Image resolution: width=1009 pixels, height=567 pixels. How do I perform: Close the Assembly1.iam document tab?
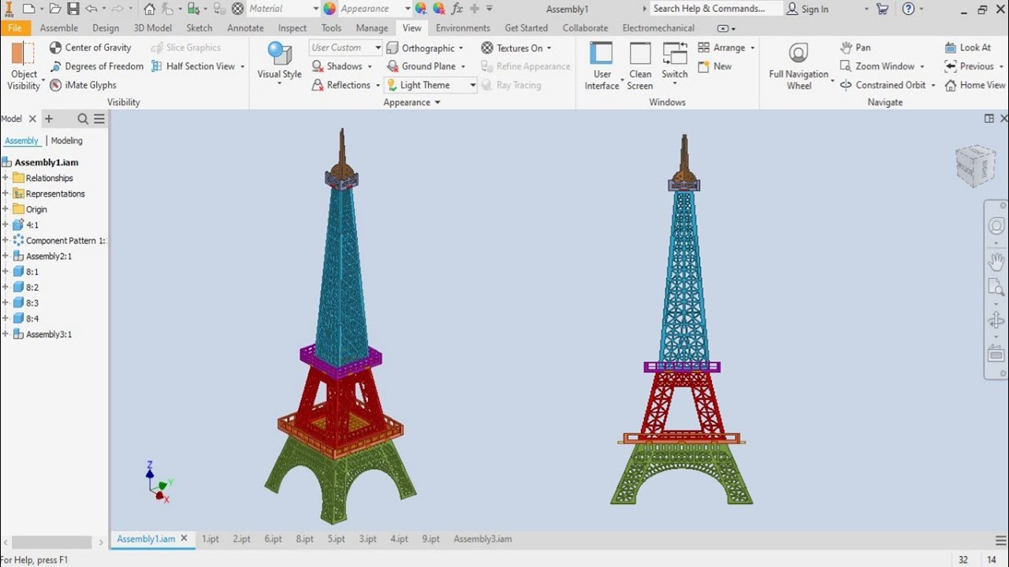coord(184,539)
